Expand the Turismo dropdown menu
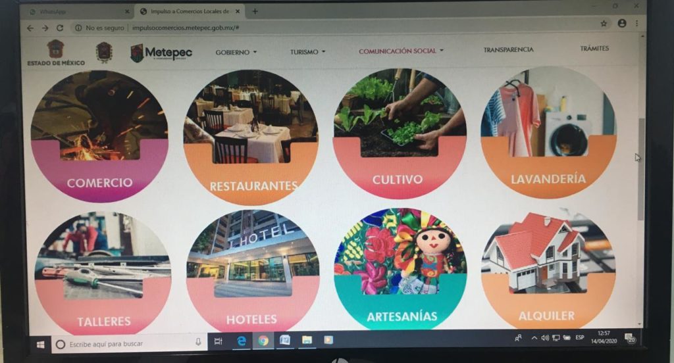The width and height of the screenshot is (674, 363). [307, 52]
